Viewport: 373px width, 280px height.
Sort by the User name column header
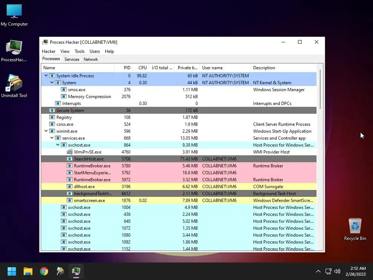coord(225,68)
